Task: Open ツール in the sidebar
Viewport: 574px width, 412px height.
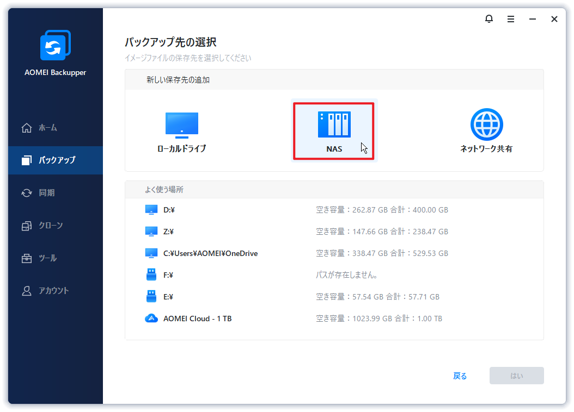Action: pos(47,258)
